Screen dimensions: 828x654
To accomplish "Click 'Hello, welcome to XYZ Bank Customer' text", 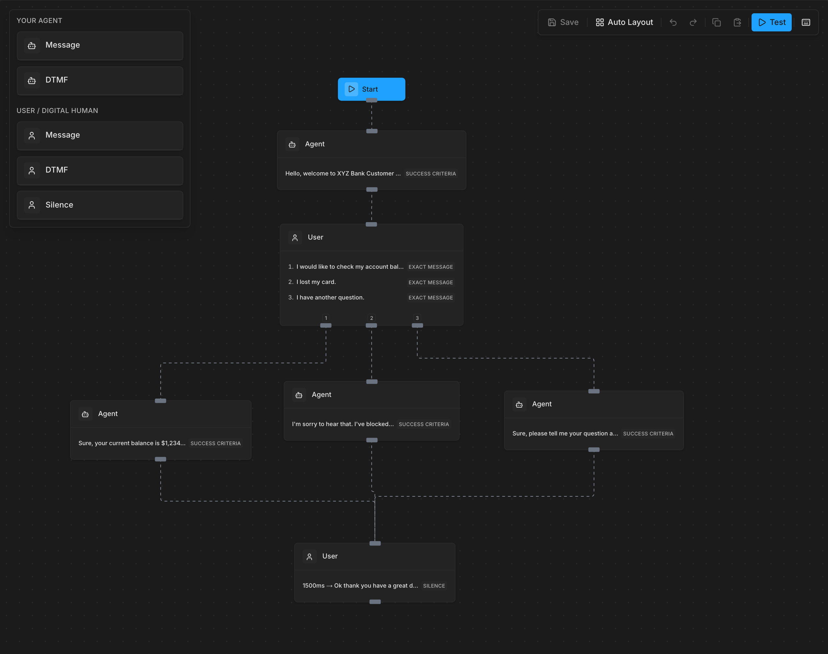I will point(343,174).
